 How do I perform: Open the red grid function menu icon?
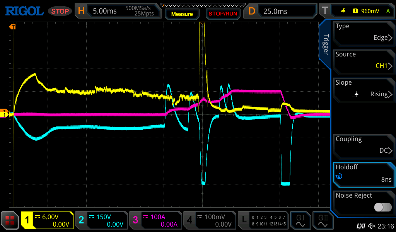(10, 220)
